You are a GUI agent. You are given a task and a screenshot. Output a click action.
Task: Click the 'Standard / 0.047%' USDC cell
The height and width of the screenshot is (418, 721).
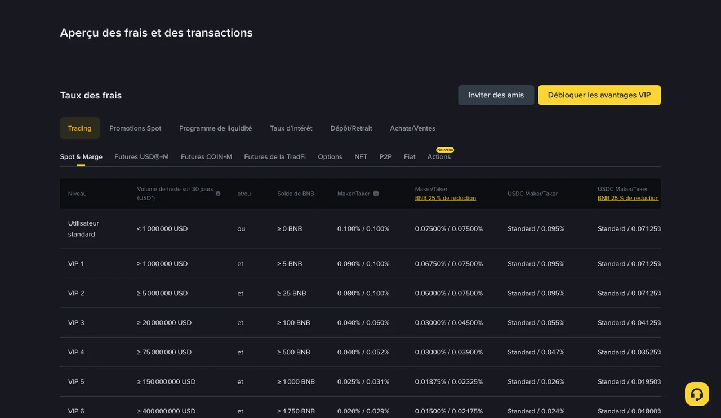click(536, 352)
